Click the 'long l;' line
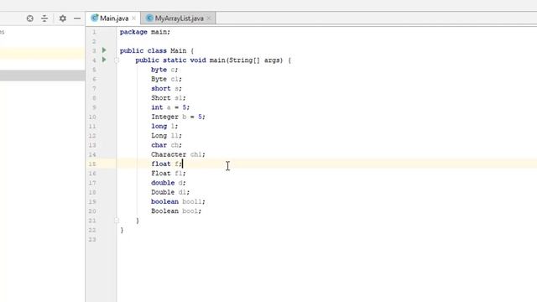 pyautogui.click(x=164, y=126)
